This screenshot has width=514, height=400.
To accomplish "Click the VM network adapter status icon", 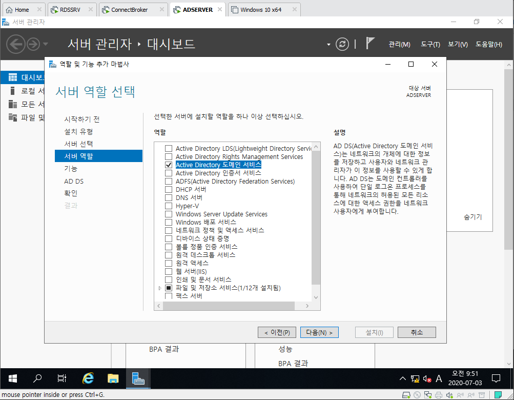I will pos(428,395).
